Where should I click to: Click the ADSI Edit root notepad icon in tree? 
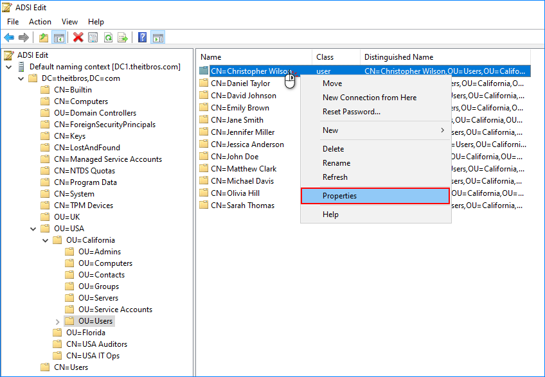(9, 55)
